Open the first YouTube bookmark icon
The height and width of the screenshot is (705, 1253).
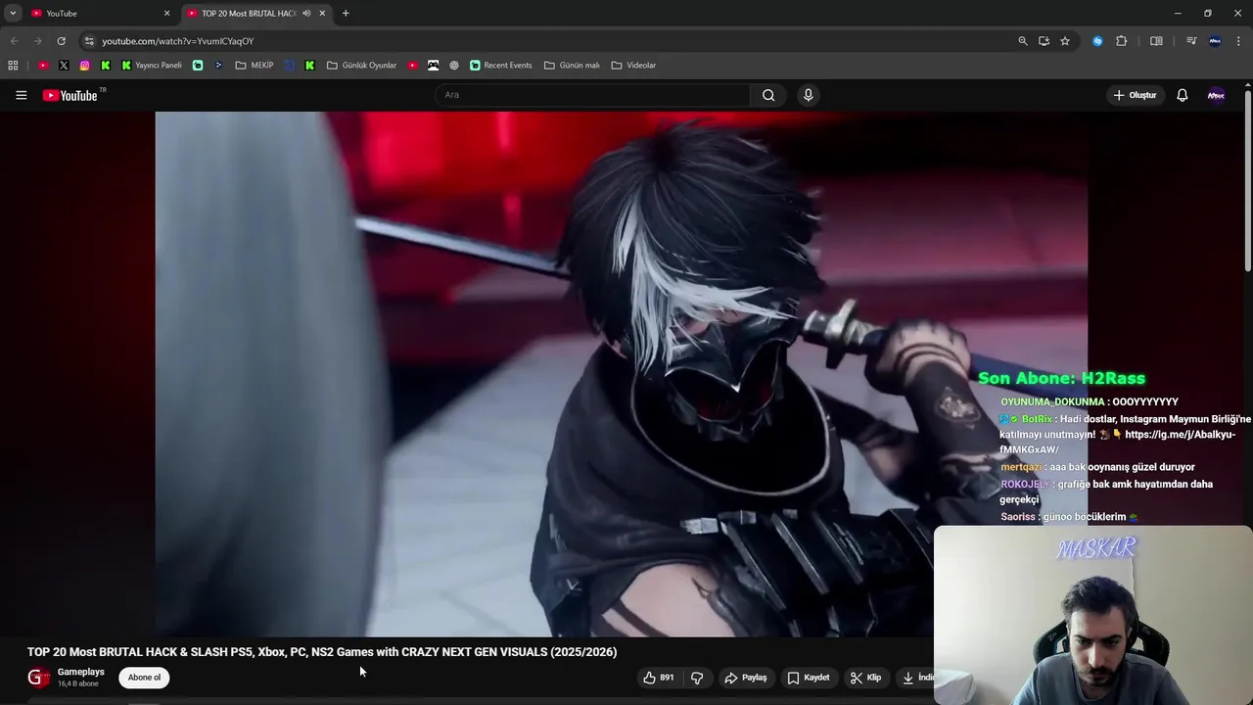pyautogui.click(x=43, y=66)
